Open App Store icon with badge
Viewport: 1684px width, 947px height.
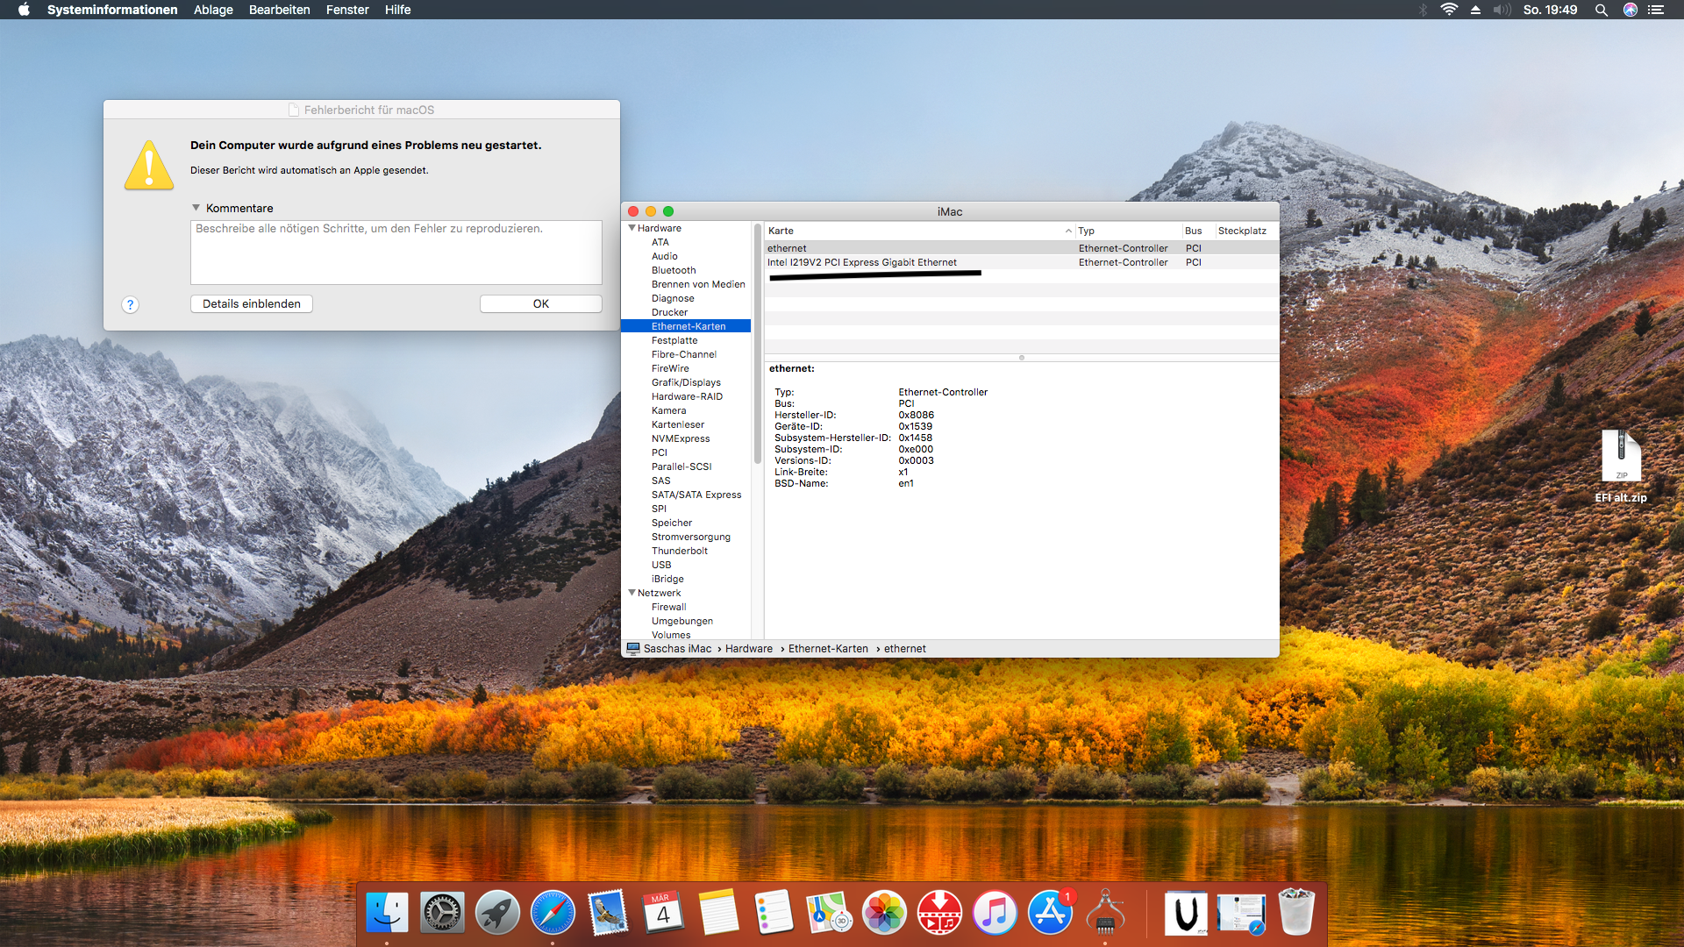pos(1050,913)
